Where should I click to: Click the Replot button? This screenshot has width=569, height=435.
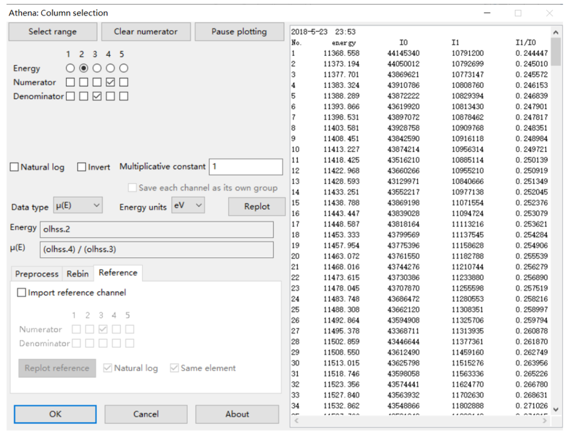click(257, 206)
